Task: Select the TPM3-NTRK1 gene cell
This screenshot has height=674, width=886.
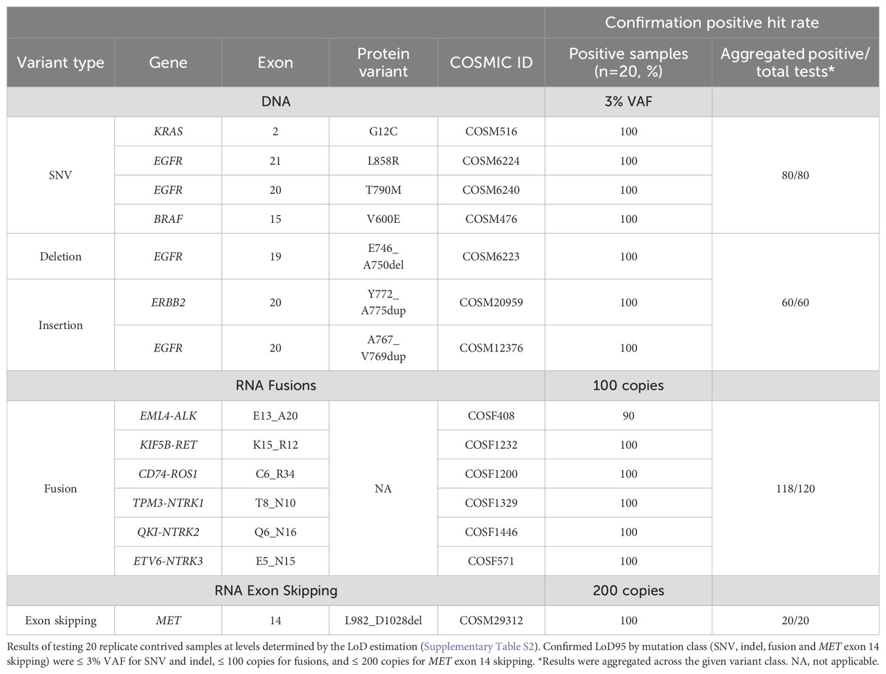Action: pos(168,503)
